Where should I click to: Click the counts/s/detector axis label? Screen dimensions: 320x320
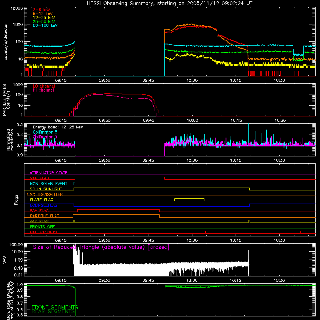(x=6, y=42)
